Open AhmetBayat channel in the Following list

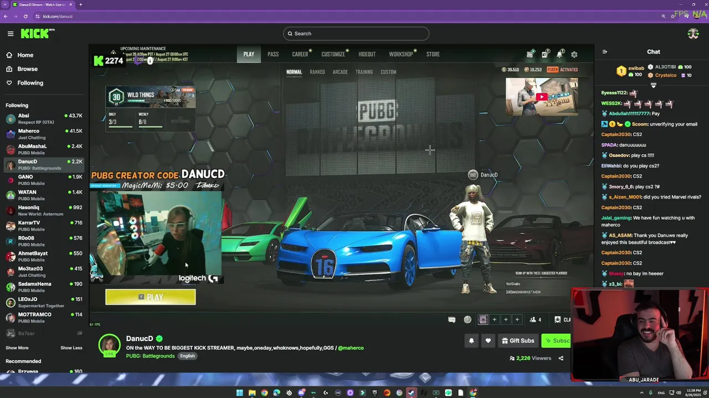[44, 256]
